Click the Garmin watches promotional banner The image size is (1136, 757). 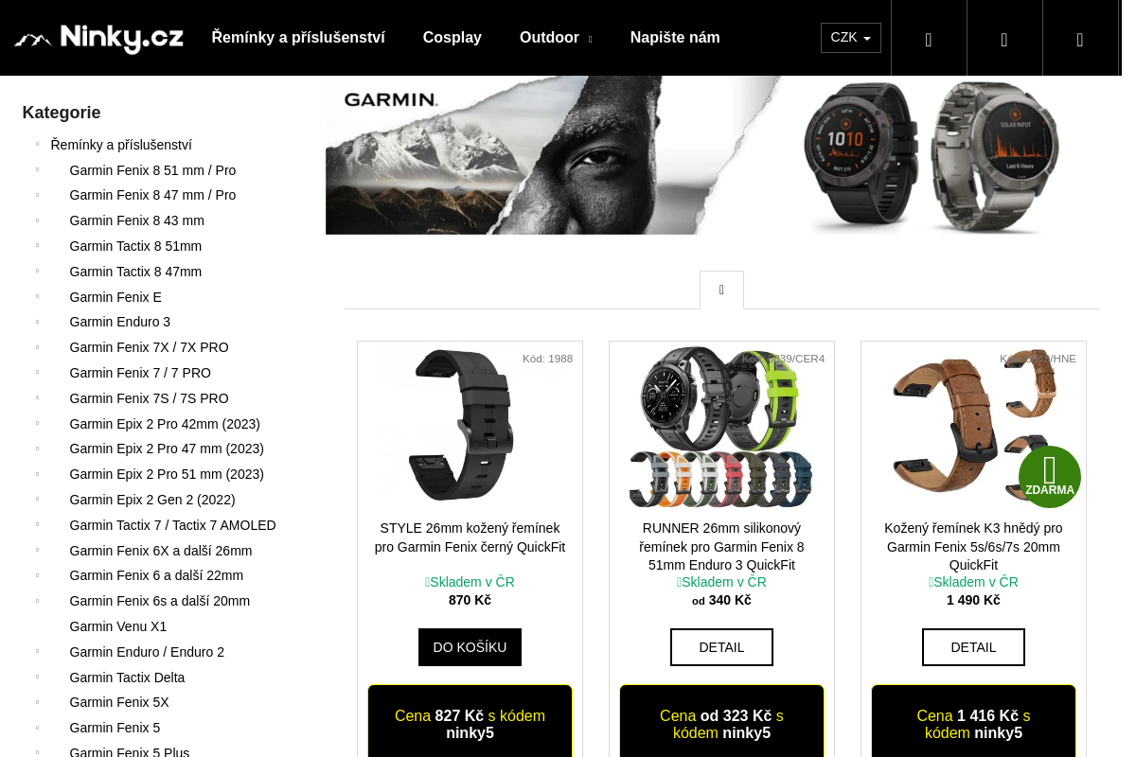pyautogui.click(x=712, y=155)
